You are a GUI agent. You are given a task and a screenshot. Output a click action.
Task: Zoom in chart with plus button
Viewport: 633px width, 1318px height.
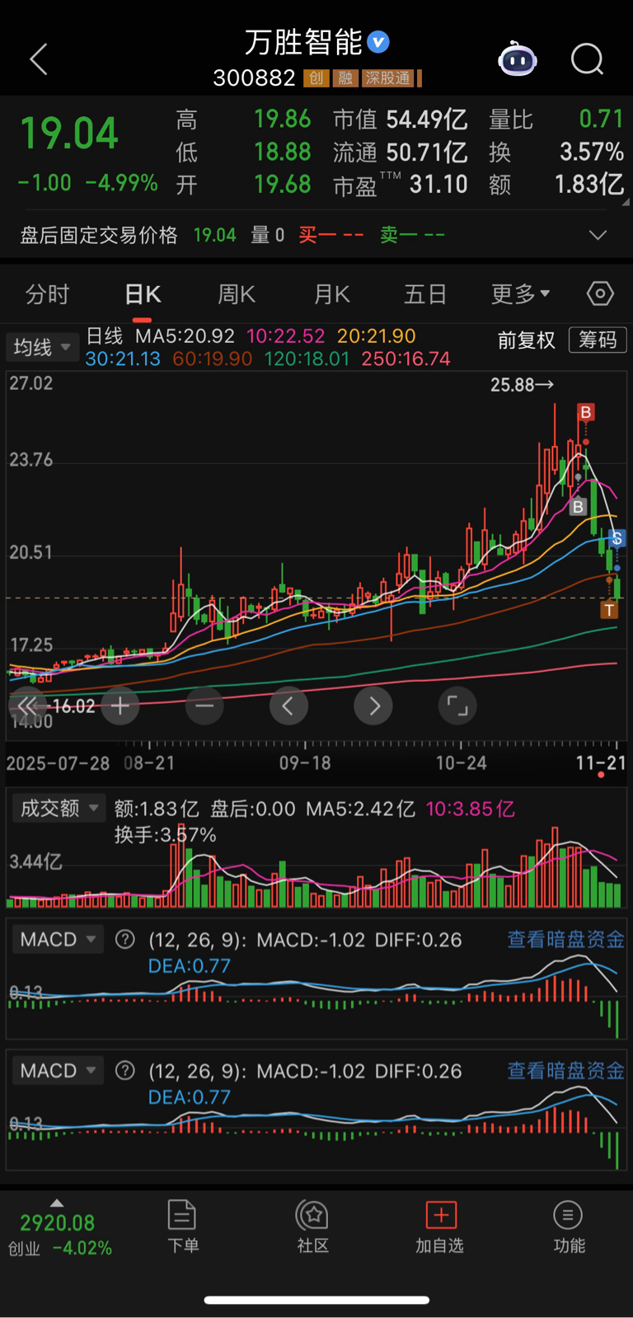coord(120,706)
